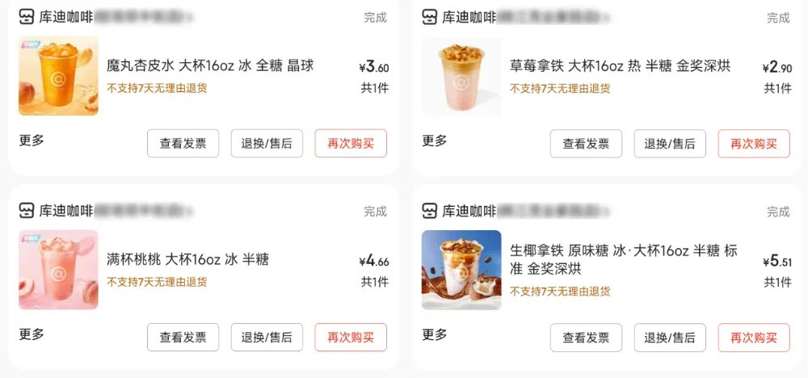Expand 更多 on the 草莓拿铁 order
808x378 pixels.
(x=435, y=140)
